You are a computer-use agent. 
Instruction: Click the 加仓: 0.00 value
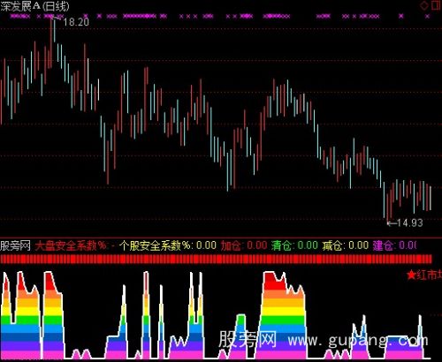(x=244, y=245)
